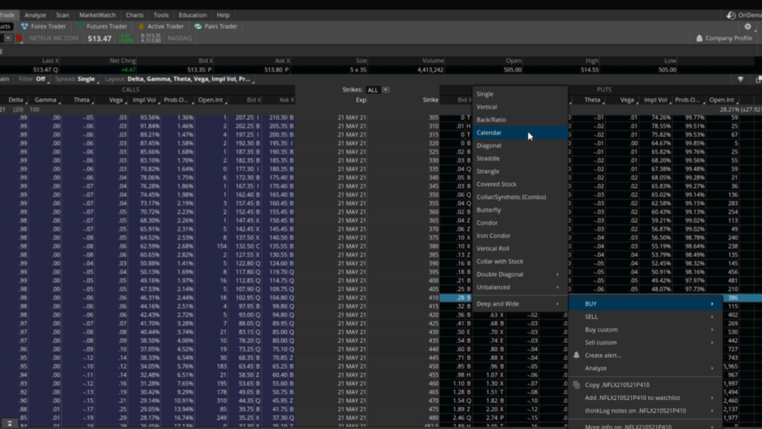Select Condor spread

click(x=519, y=223)
